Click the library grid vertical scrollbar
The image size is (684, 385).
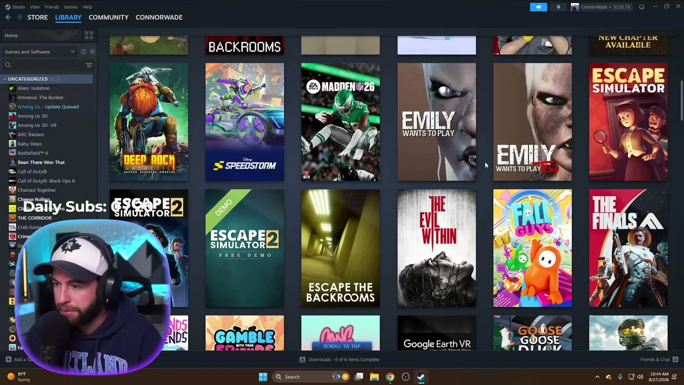click(x=681, y=102)
